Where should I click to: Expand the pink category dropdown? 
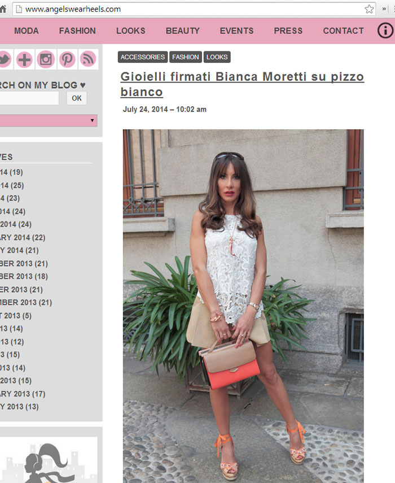49,120
